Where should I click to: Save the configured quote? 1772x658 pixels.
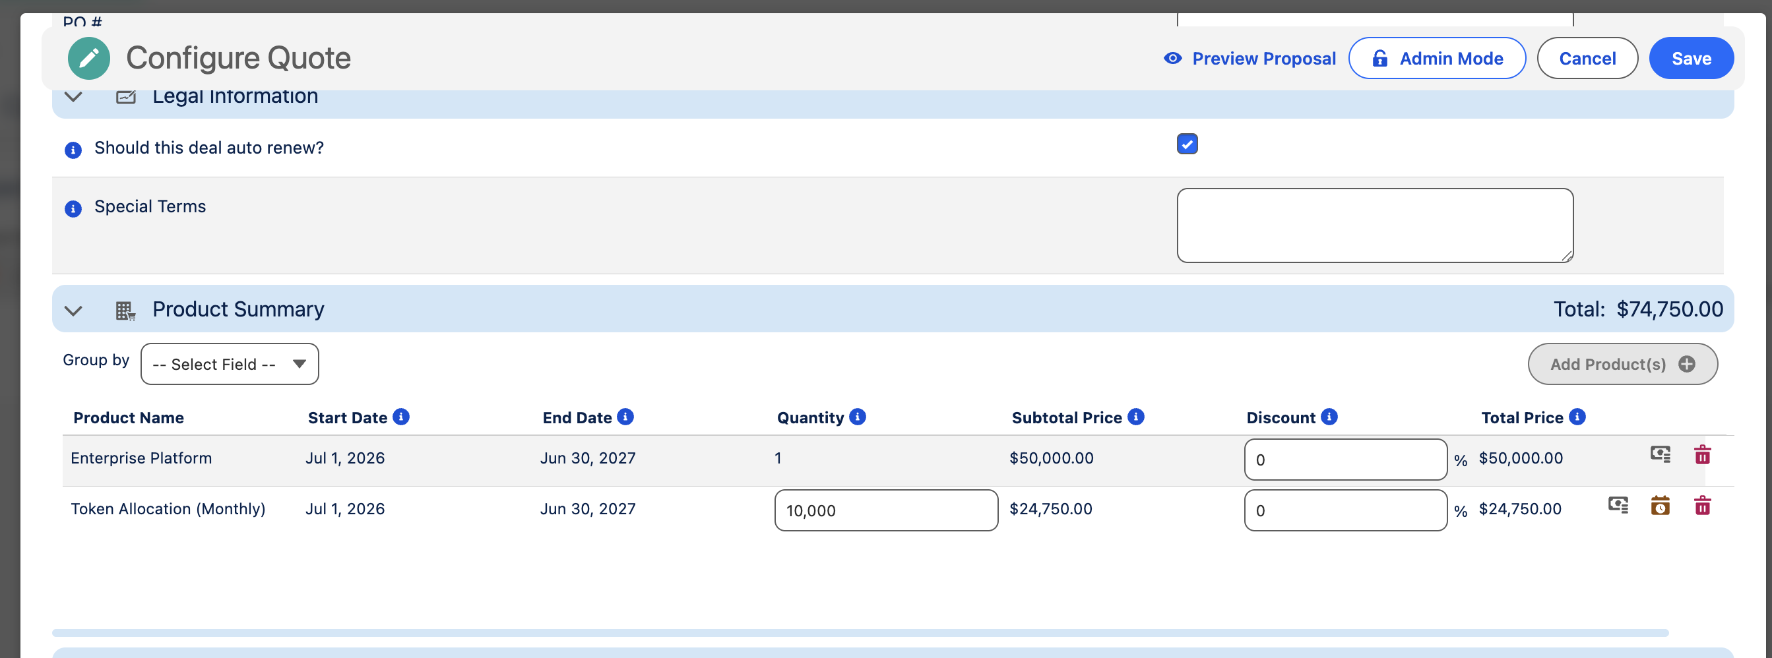pos(1691,59)
